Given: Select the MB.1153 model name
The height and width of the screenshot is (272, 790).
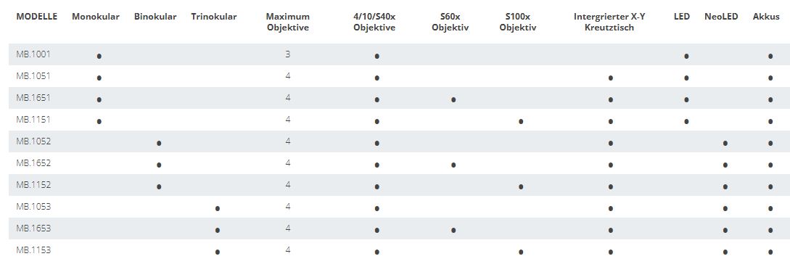Looking at the screenshot, I should pos(33,250).
